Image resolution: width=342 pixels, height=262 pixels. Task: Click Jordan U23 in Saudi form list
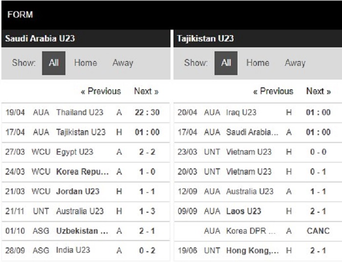pyautogui.click(x=78, y=191)
